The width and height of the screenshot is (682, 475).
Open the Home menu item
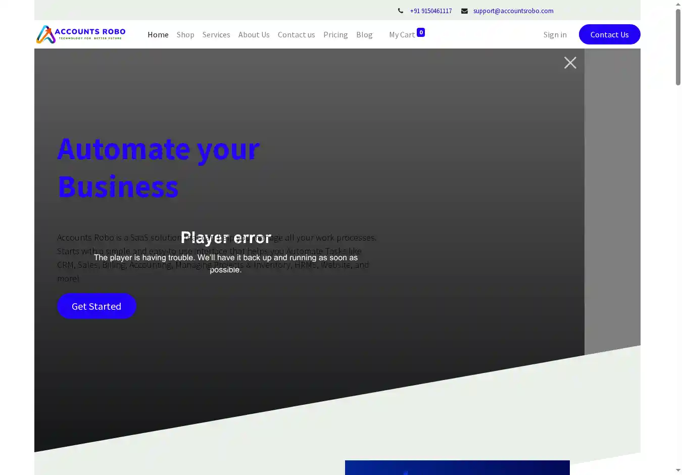click(x=158, y=34)
